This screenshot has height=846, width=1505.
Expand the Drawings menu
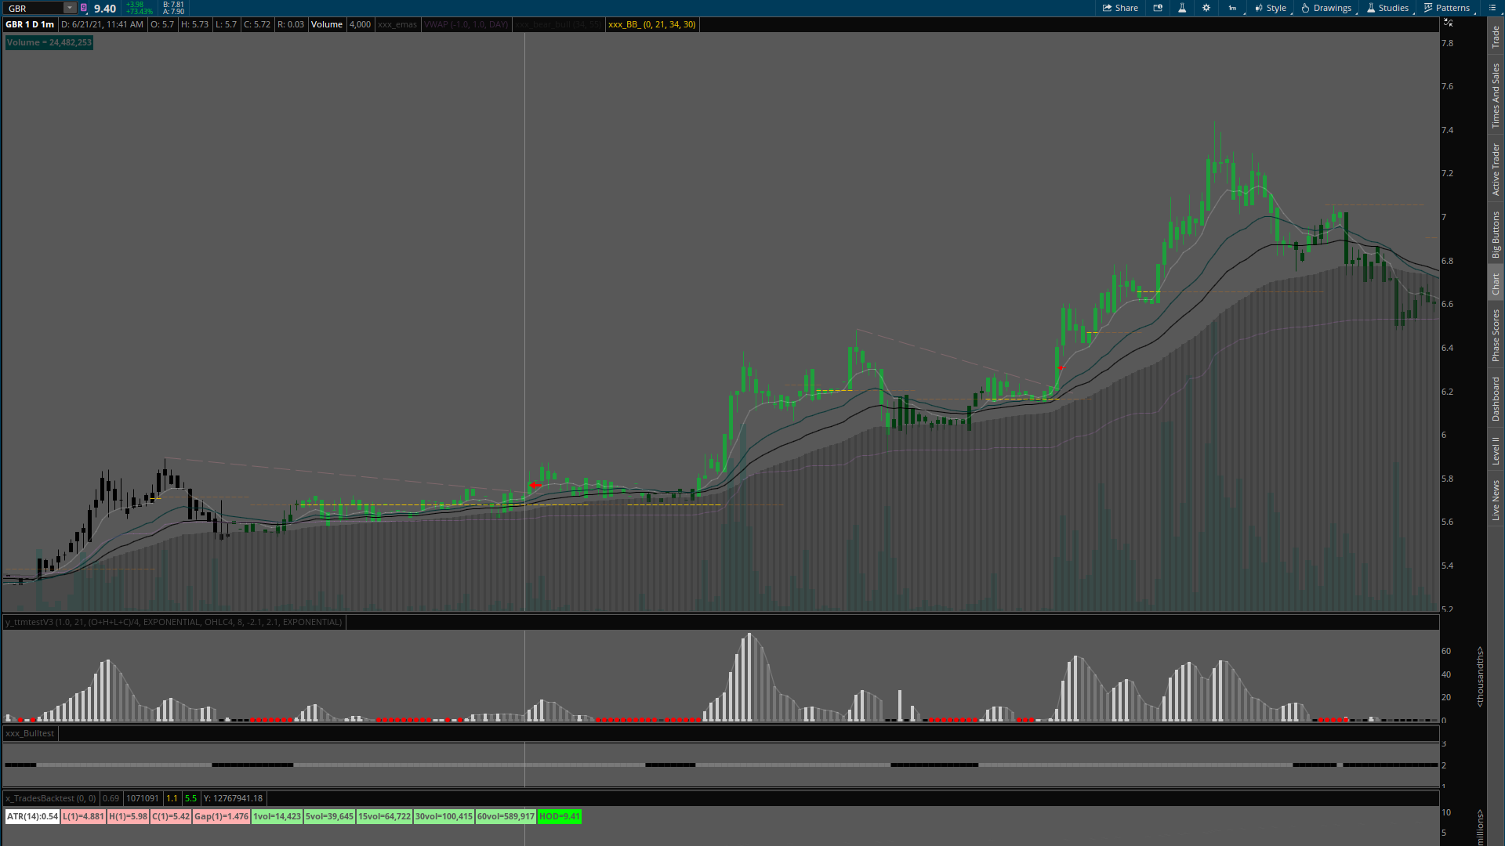click(1326, 8)
